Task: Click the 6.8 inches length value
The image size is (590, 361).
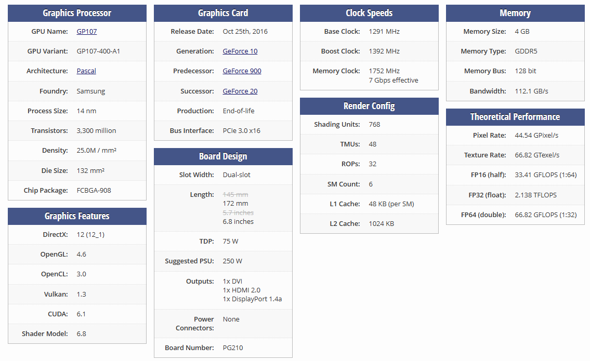Action: (238, 222)
